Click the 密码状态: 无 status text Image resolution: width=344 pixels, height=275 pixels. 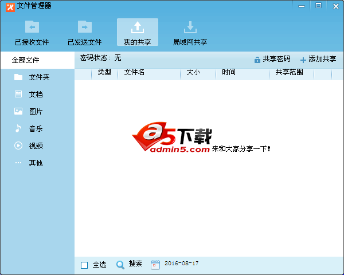point(100,58)
